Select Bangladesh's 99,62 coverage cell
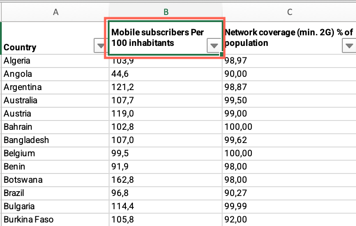The width and height of the screenshot is (356, 226). pyautogui.click(x=289, y=140)
